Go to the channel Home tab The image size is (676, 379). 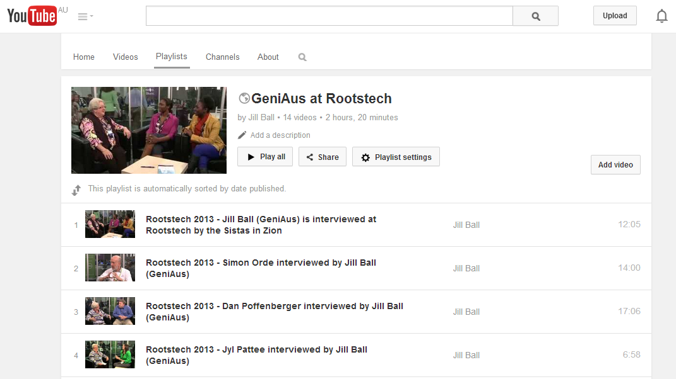[x=84, y=57]
